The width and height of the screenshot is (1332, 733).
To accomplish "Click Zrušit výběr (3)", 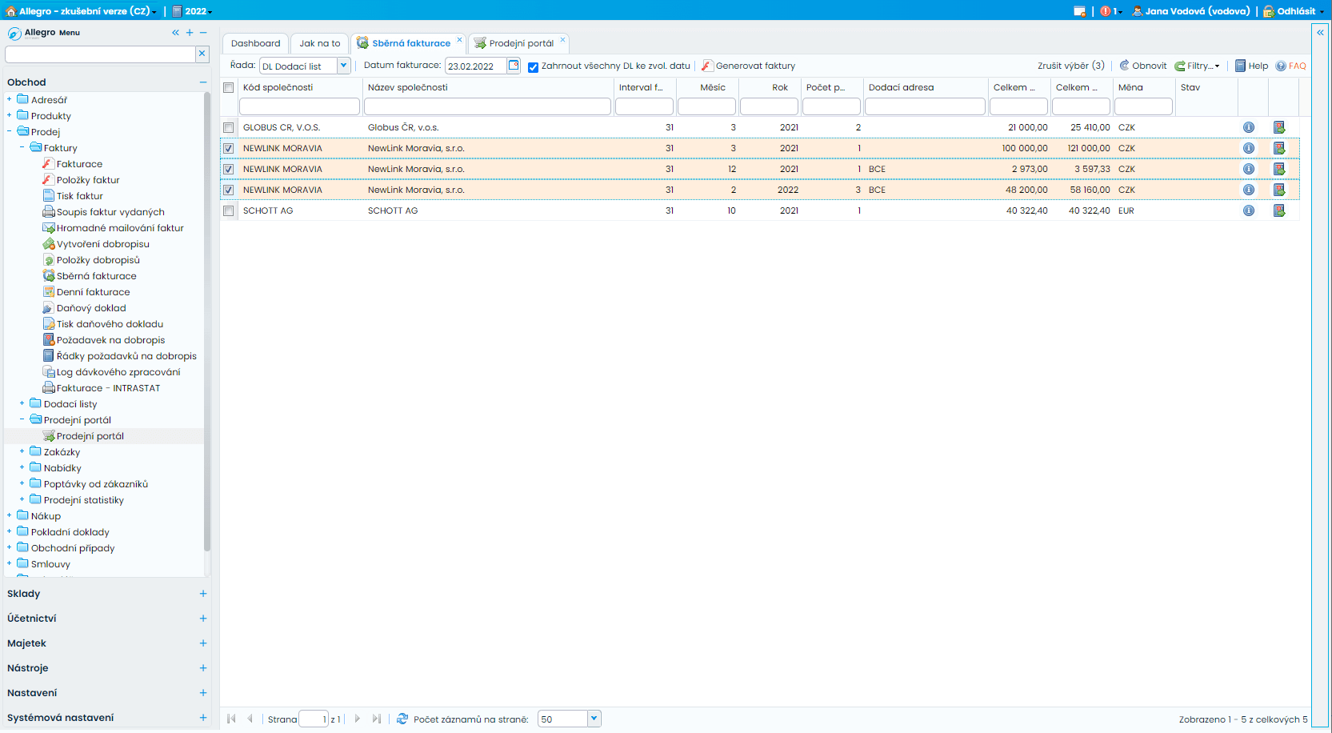I will (1071, 66).
